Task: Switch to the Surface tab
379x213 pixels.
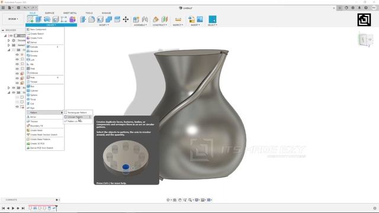Action: point(50,13)
